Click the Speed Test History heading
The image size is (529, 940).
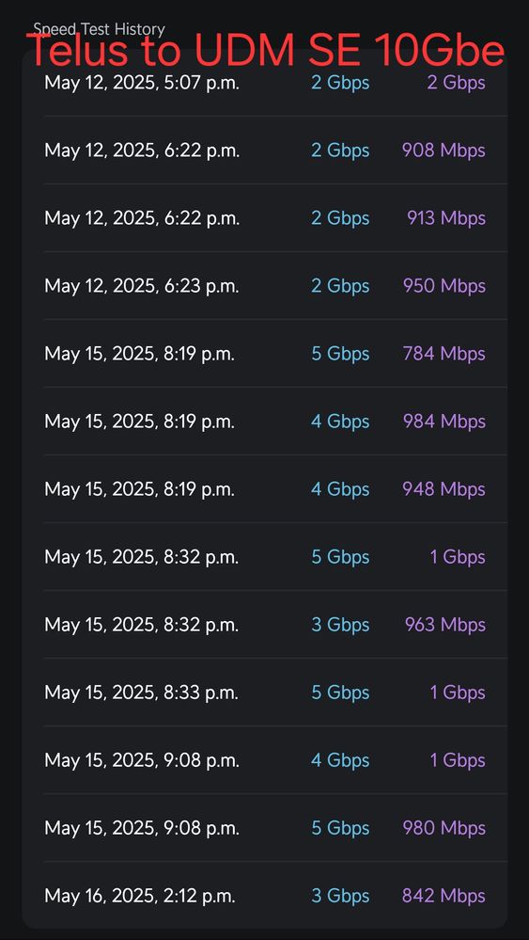[99, 29]
